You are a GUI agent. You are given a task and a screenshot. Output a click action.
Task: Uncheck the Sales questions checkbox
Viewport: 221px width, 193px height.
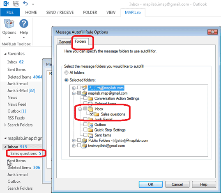(x=92, y=114)
